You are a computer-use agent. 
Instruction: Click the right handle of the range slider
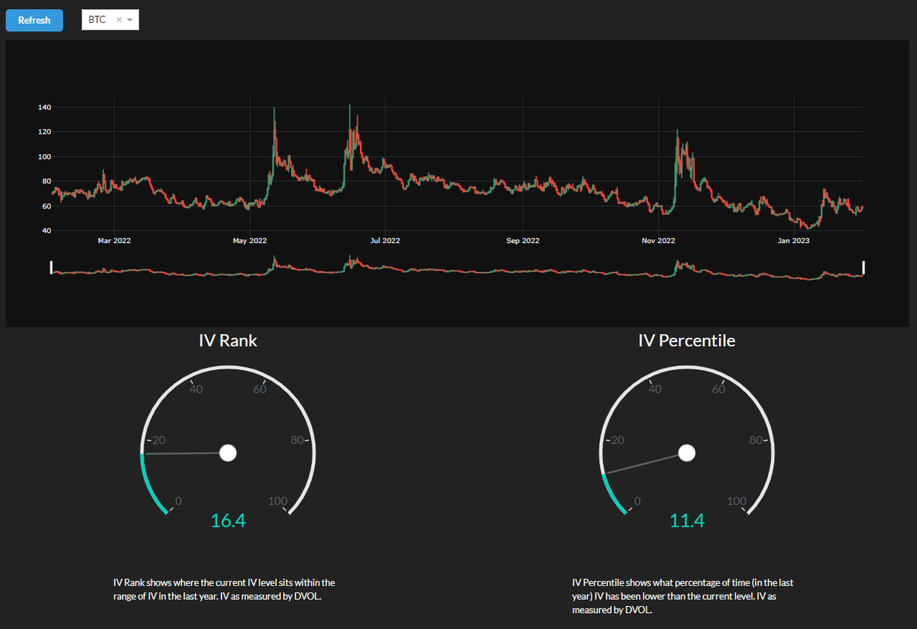coord(863,267)
